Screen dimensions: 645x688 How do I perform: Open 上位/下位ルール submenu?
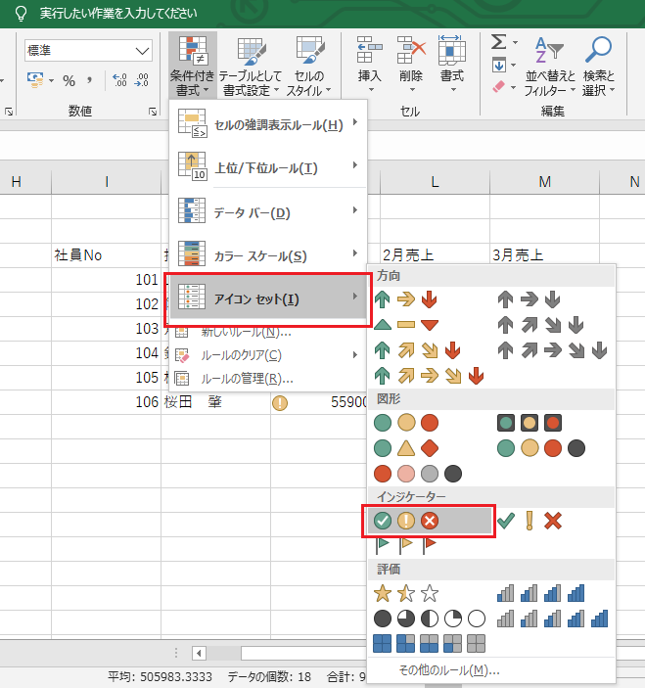point(268,167)
